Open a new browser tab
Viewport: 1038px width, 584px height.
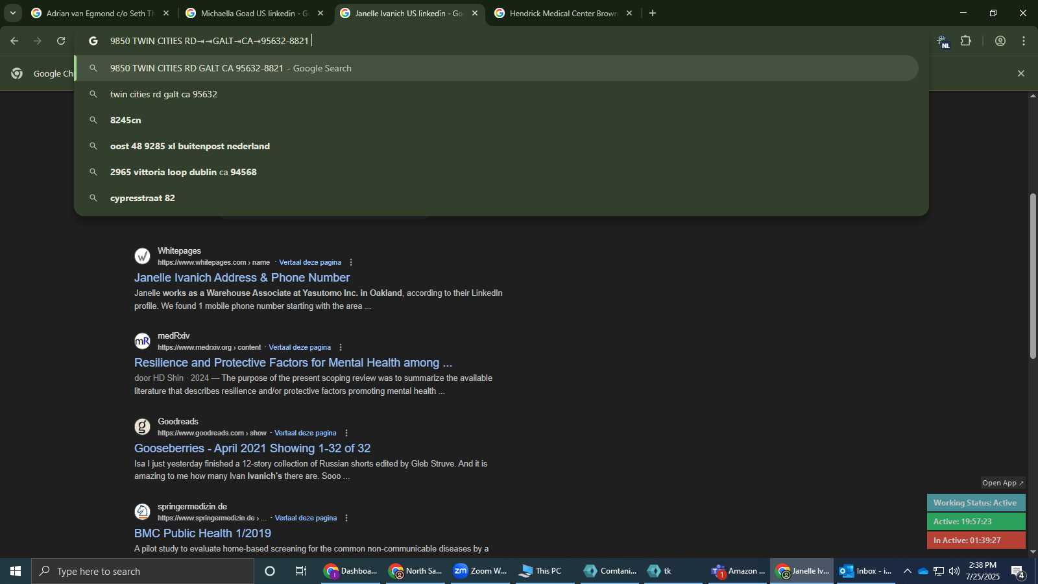coord(653,13)
